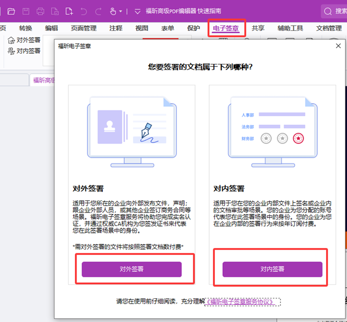Screen dimensions: 347x322
Task: Click the Print icon in quick toolbar
Action: [40, 11]
